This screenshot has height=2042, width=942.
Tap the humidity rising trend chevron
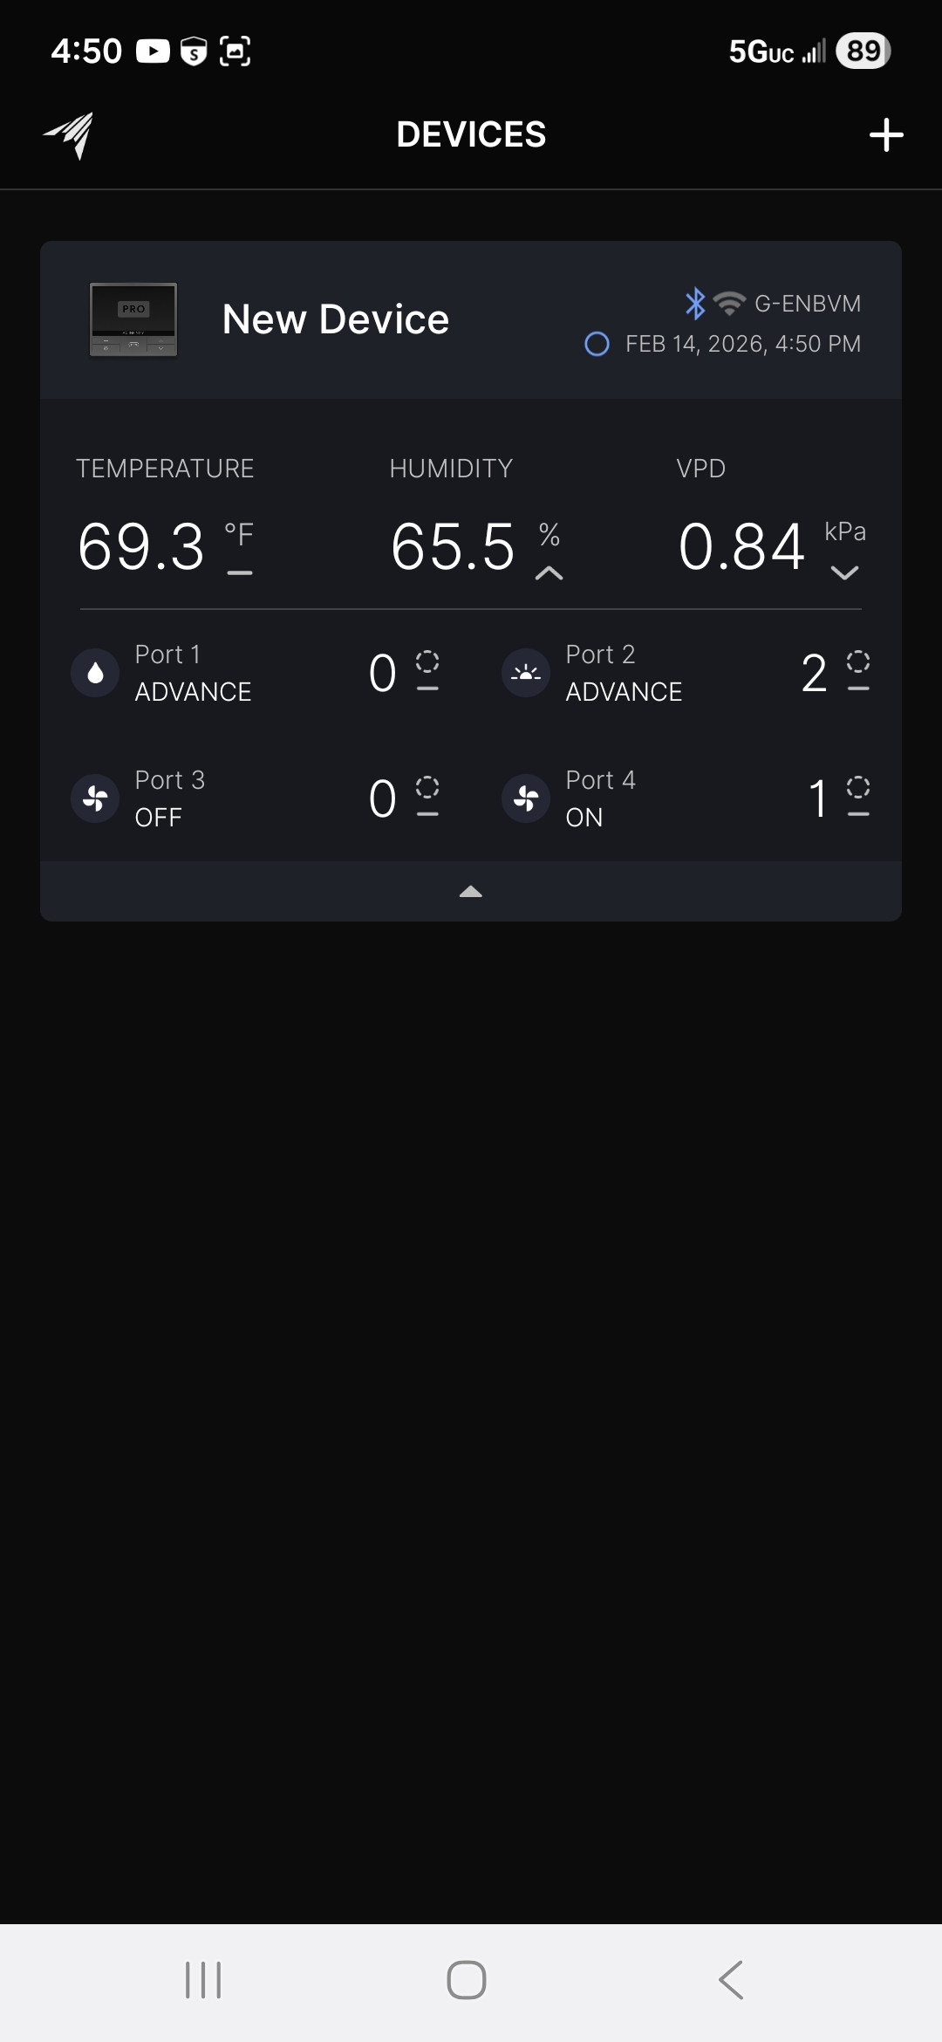(549, 573)
